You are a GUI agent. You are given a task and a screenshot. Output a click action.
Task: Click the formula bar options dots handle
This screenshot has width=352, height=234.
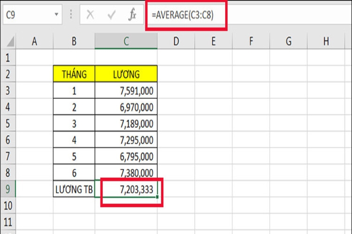[x=71, y=15]
